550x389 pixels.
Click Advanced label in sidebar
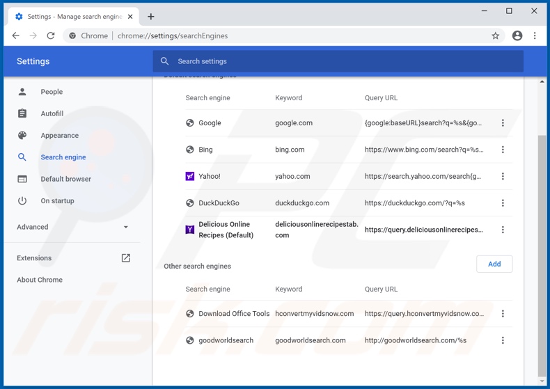tap(33, 227)
